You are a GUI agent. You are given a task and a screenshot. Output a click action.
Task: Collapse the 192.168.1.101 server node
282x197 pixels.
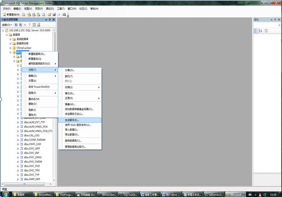pos(3,30)
